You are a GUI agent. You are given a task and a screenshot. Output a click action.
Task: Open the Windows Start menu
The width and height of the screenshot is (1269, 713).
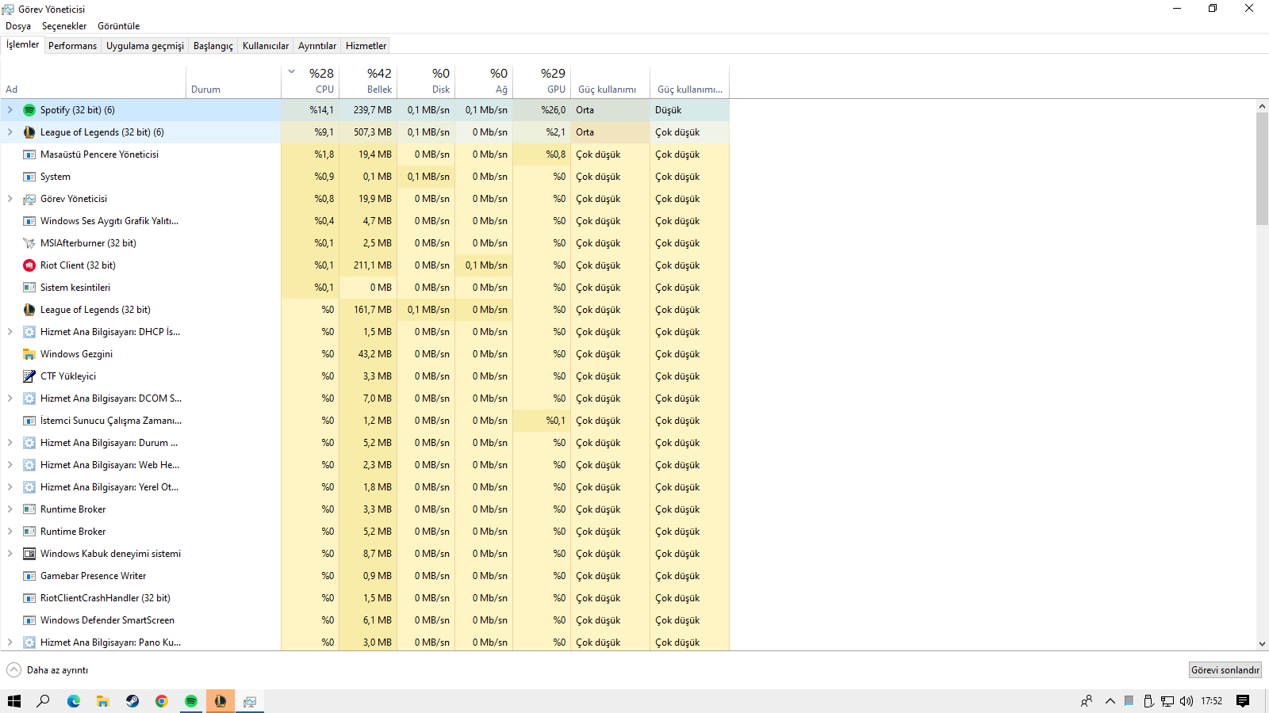(x=14, y=701)
